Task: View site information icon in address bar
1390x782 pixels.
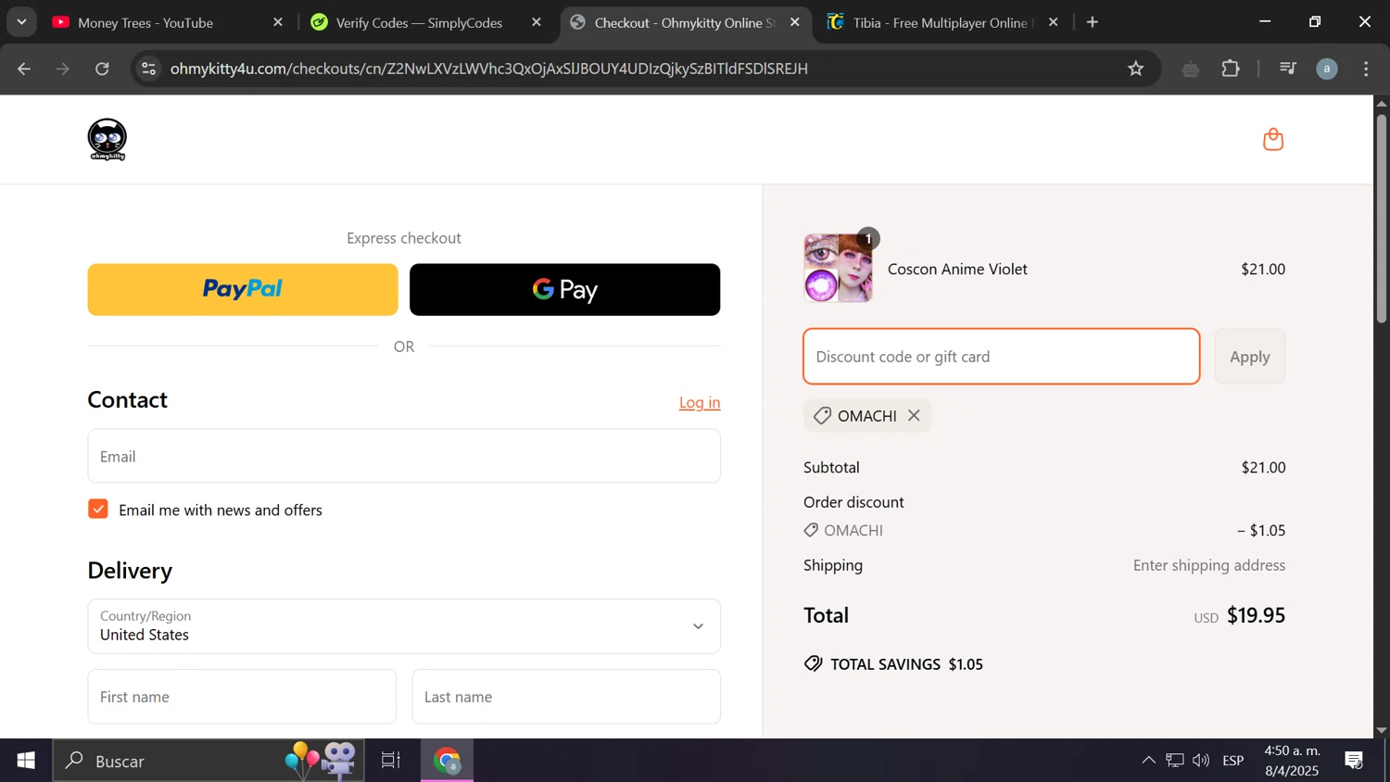Action: click(149, 69)
